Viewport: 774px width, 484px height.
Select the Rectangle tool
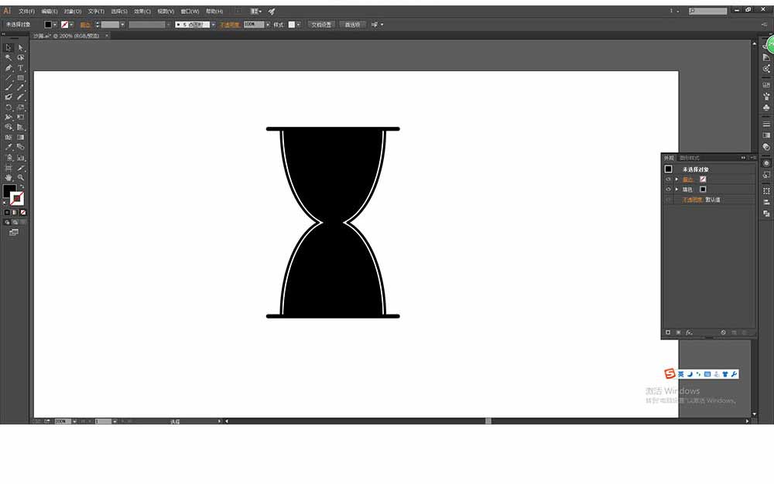tap(21, 78)
